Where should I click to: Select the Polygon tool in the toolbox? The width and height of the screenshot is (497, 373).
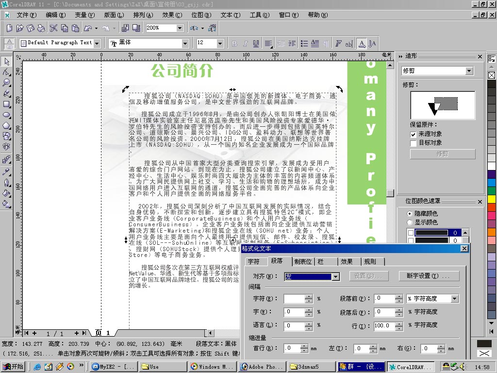click(7, 125)
